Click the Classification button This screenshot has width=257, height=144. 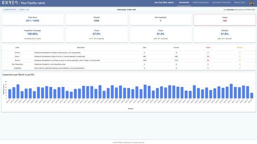(x=10, y=10)
